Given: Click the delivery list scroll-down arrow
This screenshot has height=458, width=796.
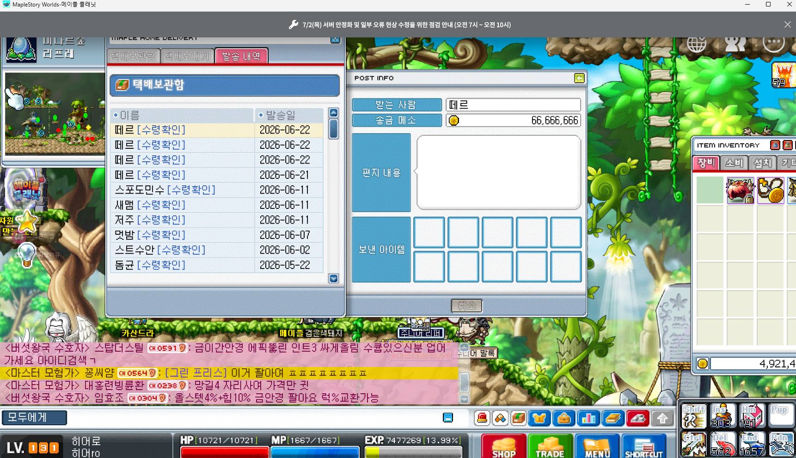Looking at the screenshot, I should tap(333, 278).
